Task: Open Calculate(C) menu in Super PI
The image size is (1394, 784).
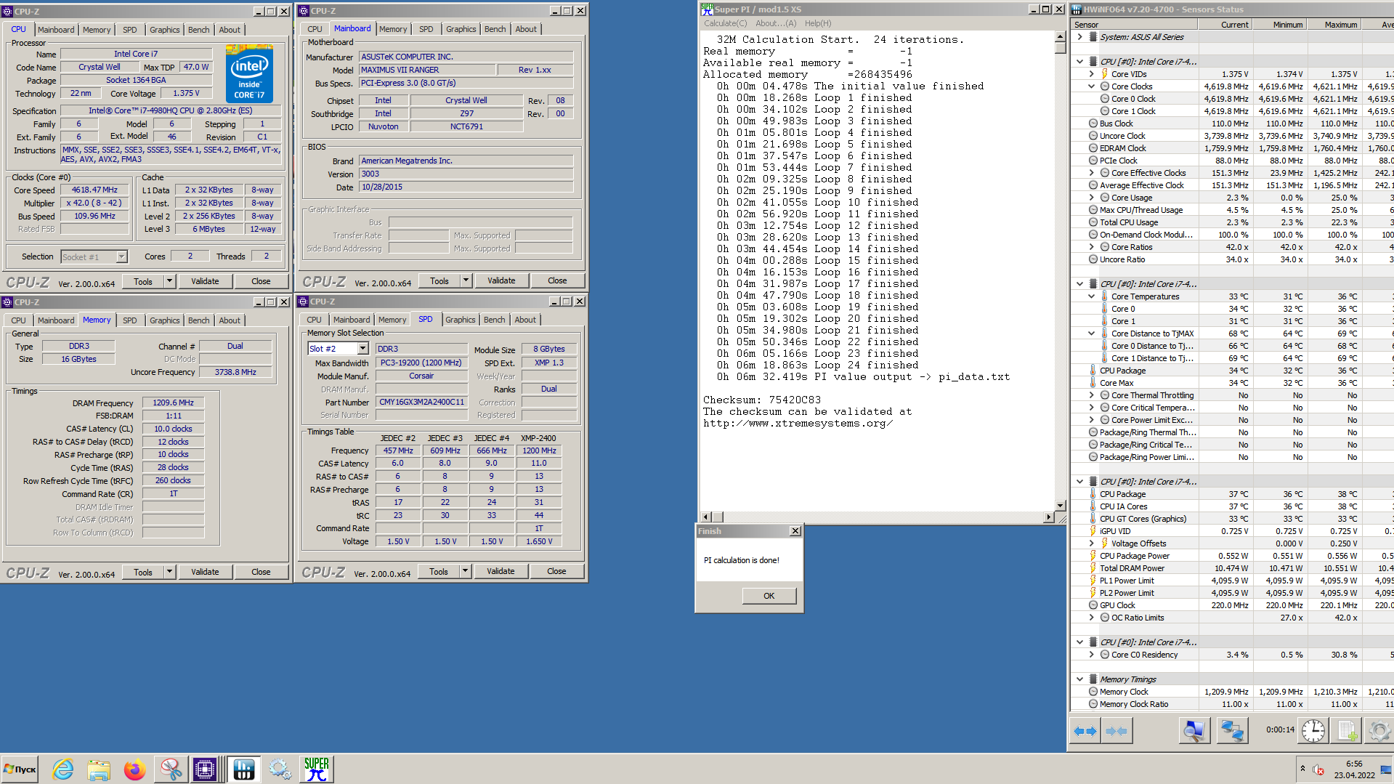Action: (x=724, y=23)
